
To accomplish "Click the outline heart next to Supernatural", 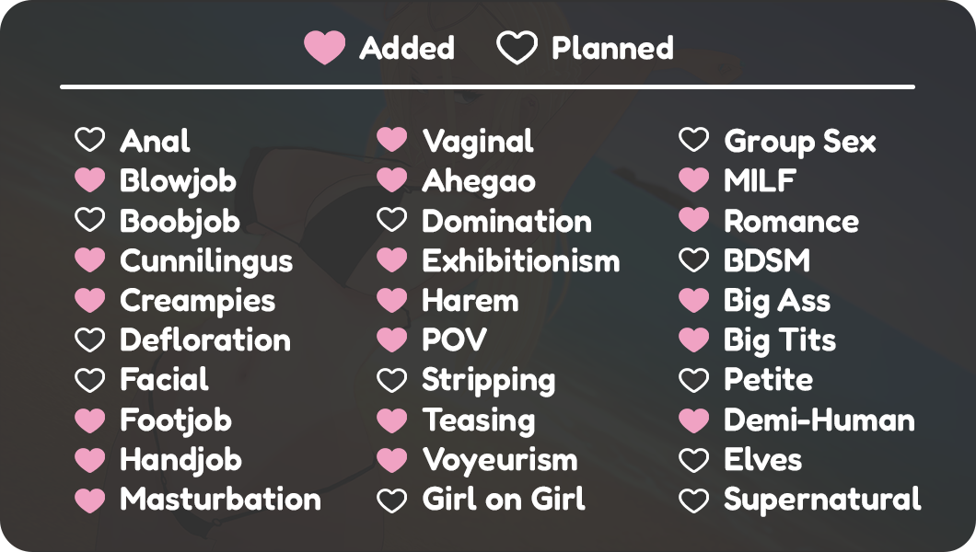I will pyautogui.click(x=693, y=500).
